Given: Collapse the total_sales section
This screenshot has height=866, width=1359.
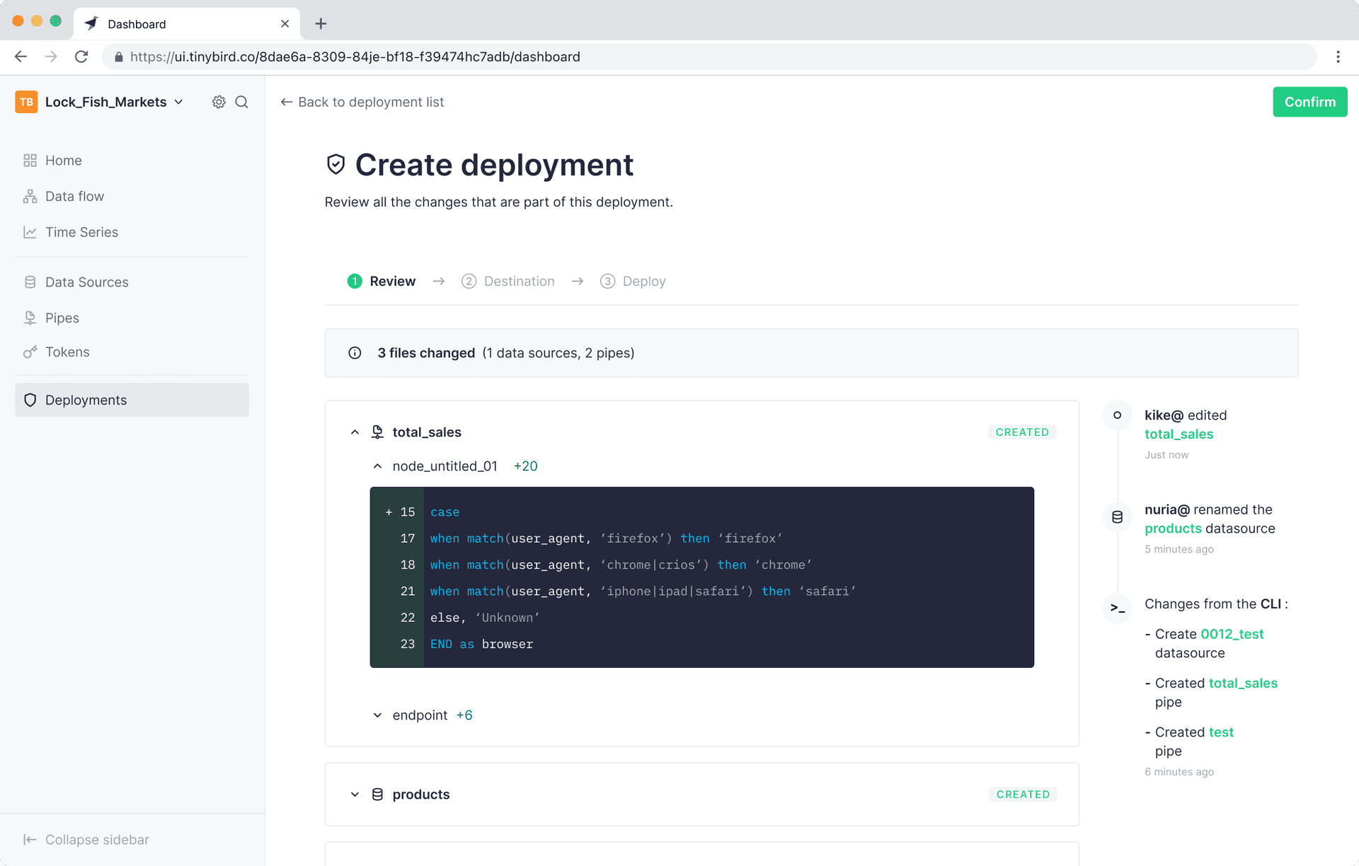Looking at the screenshot, I should tap(355, 432).
